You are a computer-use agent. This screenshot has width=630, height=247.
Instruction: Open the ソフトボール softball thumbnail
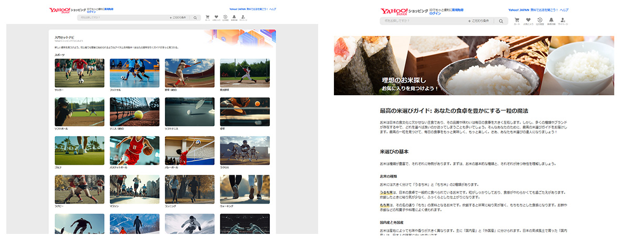click(x=79, y=111)
